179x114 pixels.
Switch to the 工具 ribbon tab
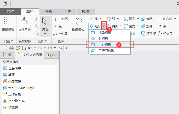tap(67, 12)
